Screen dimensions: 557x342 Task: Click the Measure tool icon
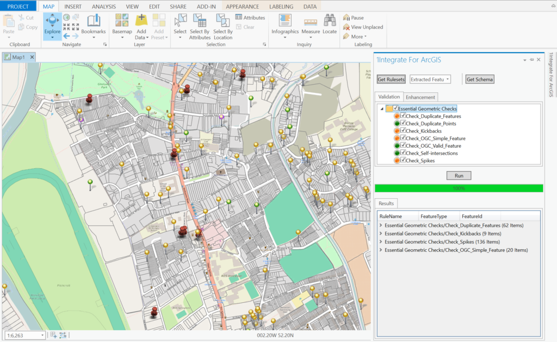(x=311, y=23)
